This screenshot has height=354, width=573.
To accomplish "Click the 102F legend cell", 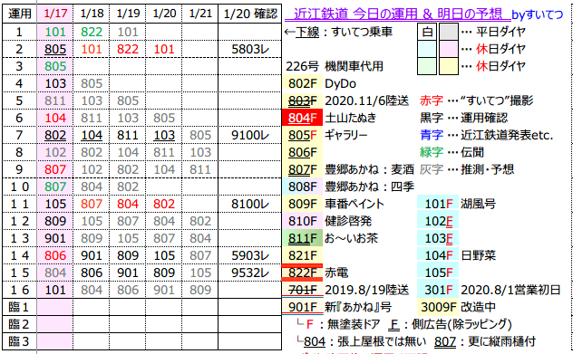I will [438, 221].
